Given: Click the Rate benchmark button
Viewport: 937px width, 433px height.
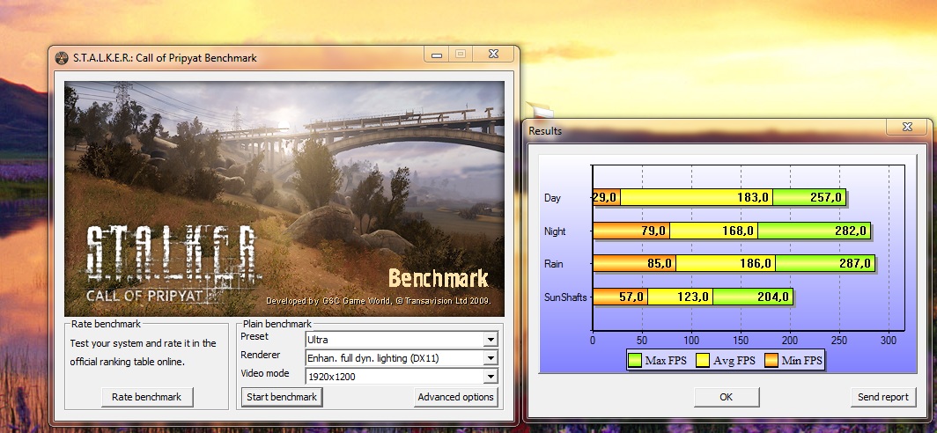Looking at the screenshot, I should (x=146, y=397).
